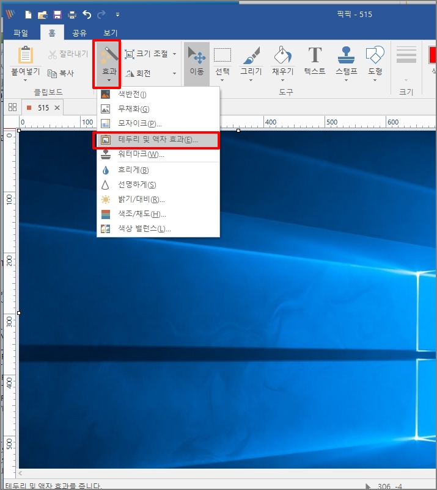Choose 색조/채도(H)... from the effects menu
This screenshot has height=490, width=437.
pyautogui.click(x=158, y=214)
